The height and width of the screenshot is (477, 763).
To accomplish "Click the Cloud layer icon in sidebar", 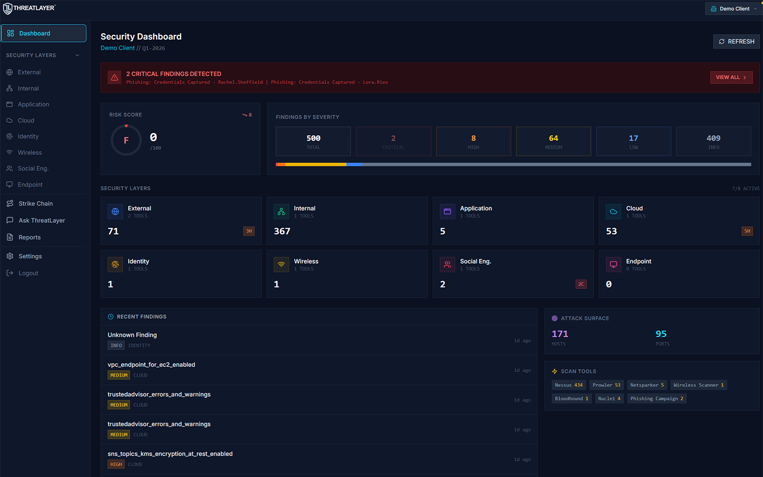I will click(x=10, y=120).
